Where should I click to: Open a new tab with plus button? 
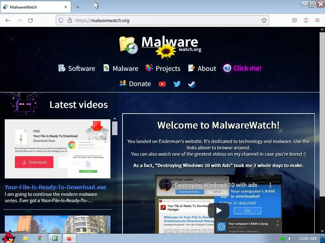(77, 7)
